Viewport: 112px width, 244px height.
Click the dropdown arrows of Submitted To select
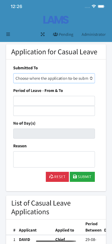pyautogui.click(x=91, y=78)
